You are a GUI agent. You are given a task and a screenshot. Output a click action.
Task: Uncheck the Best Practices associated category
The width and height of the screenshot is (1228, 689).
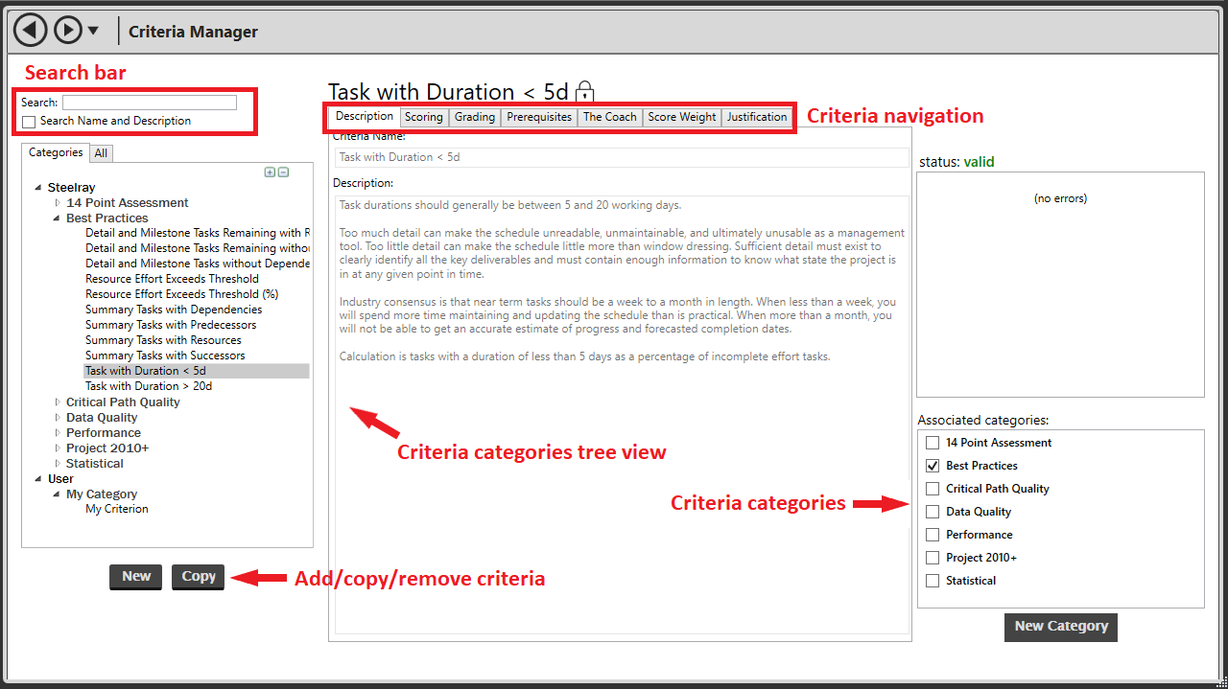[x=933, y=466]
